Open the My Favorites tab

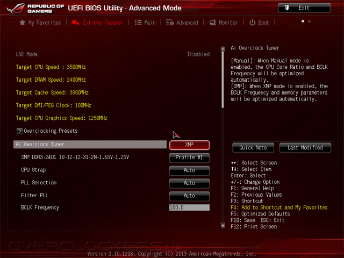(x=40, y=23)
